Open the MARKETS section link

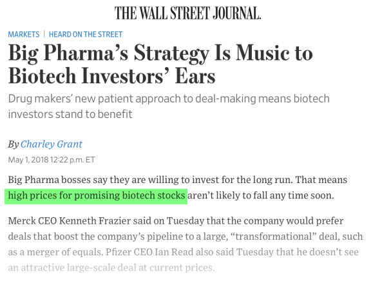tap(24, 34)
